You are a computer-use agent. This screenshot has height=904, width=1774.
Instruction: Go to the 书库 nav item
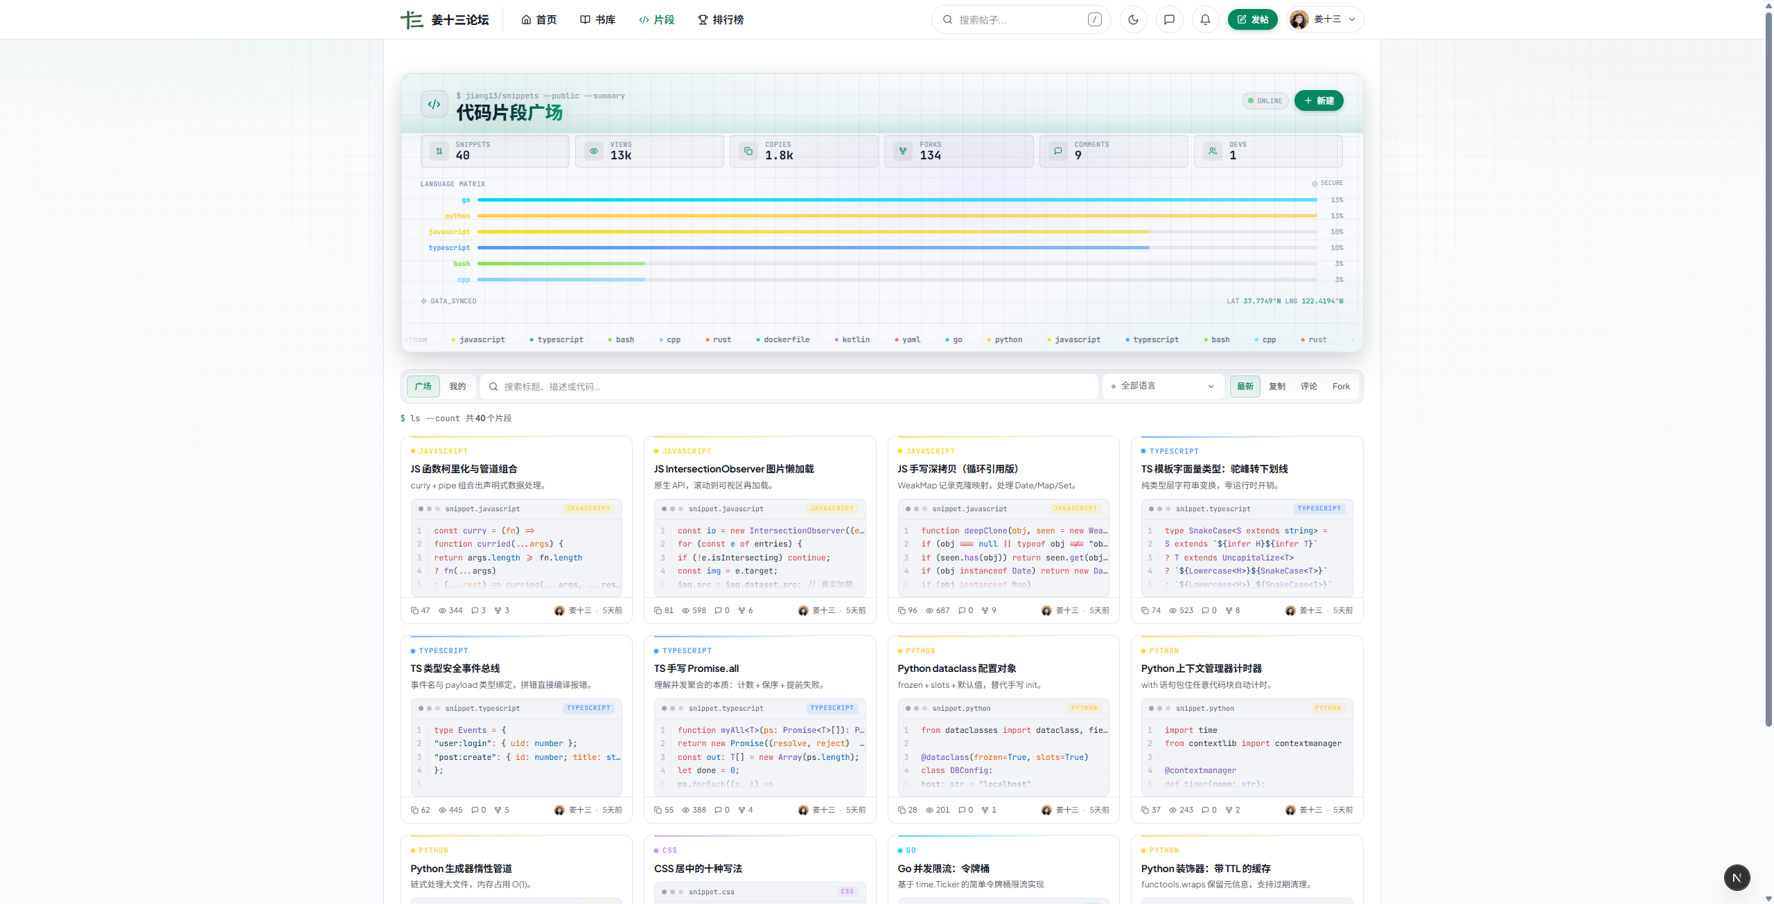[x=597, y=19]
